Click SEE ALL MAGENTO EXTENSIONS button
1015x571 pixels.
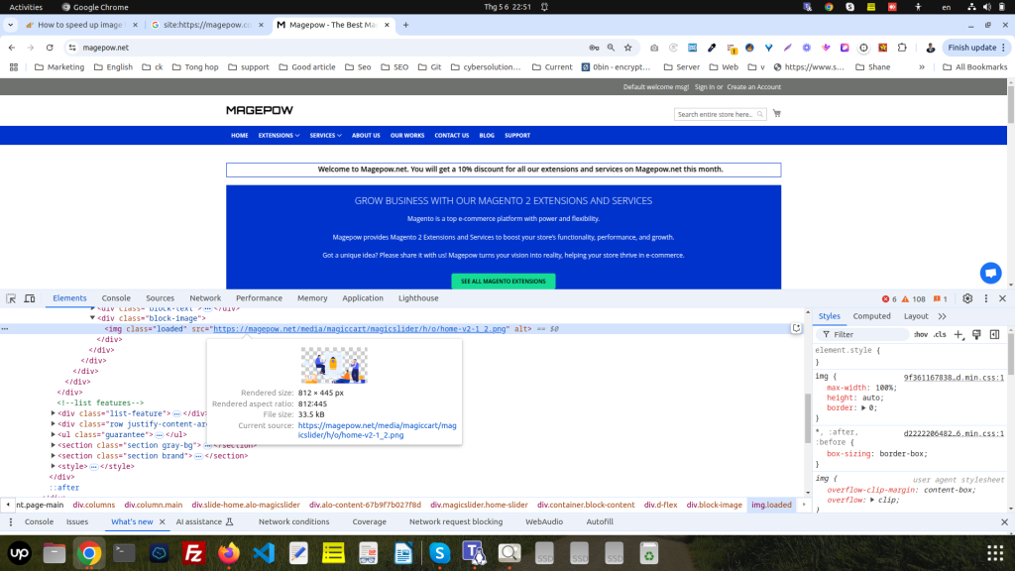point(503,282)
